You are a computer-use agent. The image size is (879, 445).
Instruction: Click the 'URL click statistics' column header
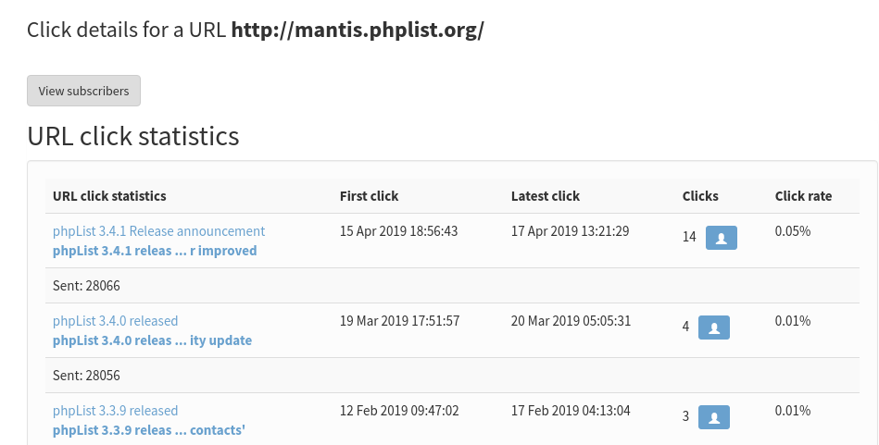(x=109, y=196)
